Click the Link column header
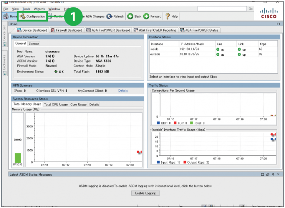 coord(248,44)
